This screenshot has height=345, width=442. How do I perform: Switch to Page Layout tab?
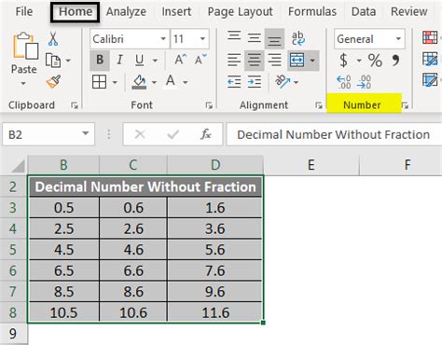click(x=240, y=12)
